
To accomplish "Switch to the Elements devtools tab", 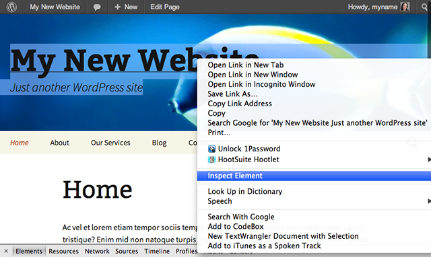I will pos(29,251).
